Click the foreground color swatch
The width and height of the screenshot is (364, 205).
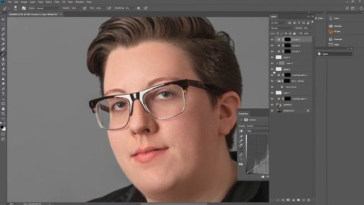pyautogui.click(x=2, y=127)
